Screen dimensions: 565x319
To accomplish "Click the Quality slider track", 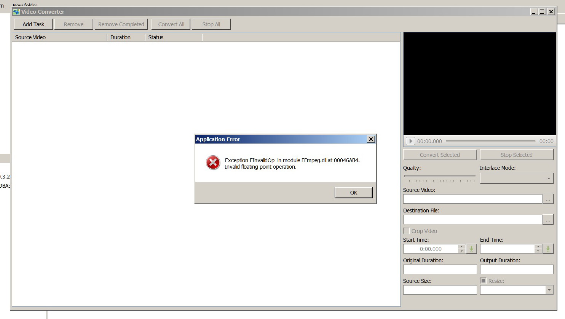I will [x=440, y=176].
